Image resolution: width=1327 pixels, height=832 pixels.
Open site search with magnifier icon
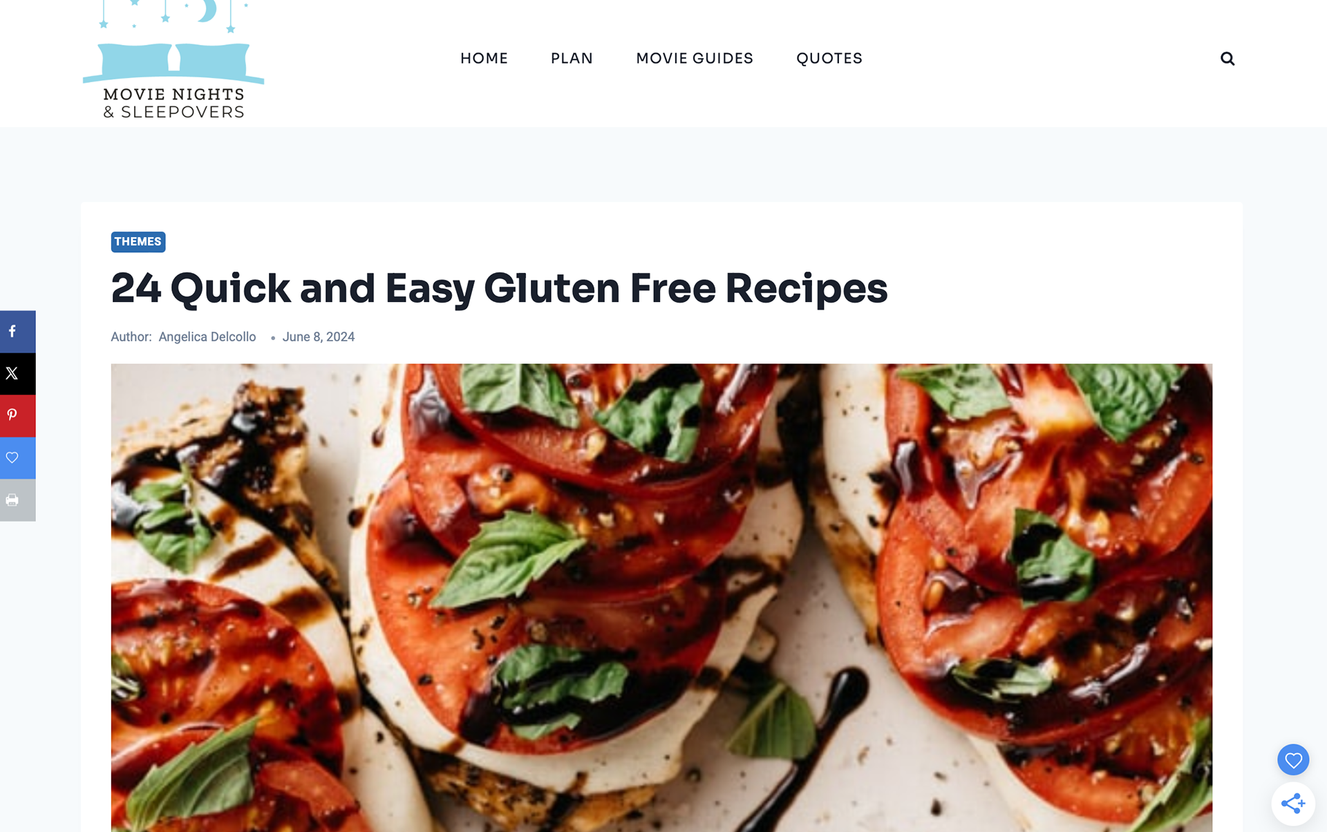[x=1227, y=59]
